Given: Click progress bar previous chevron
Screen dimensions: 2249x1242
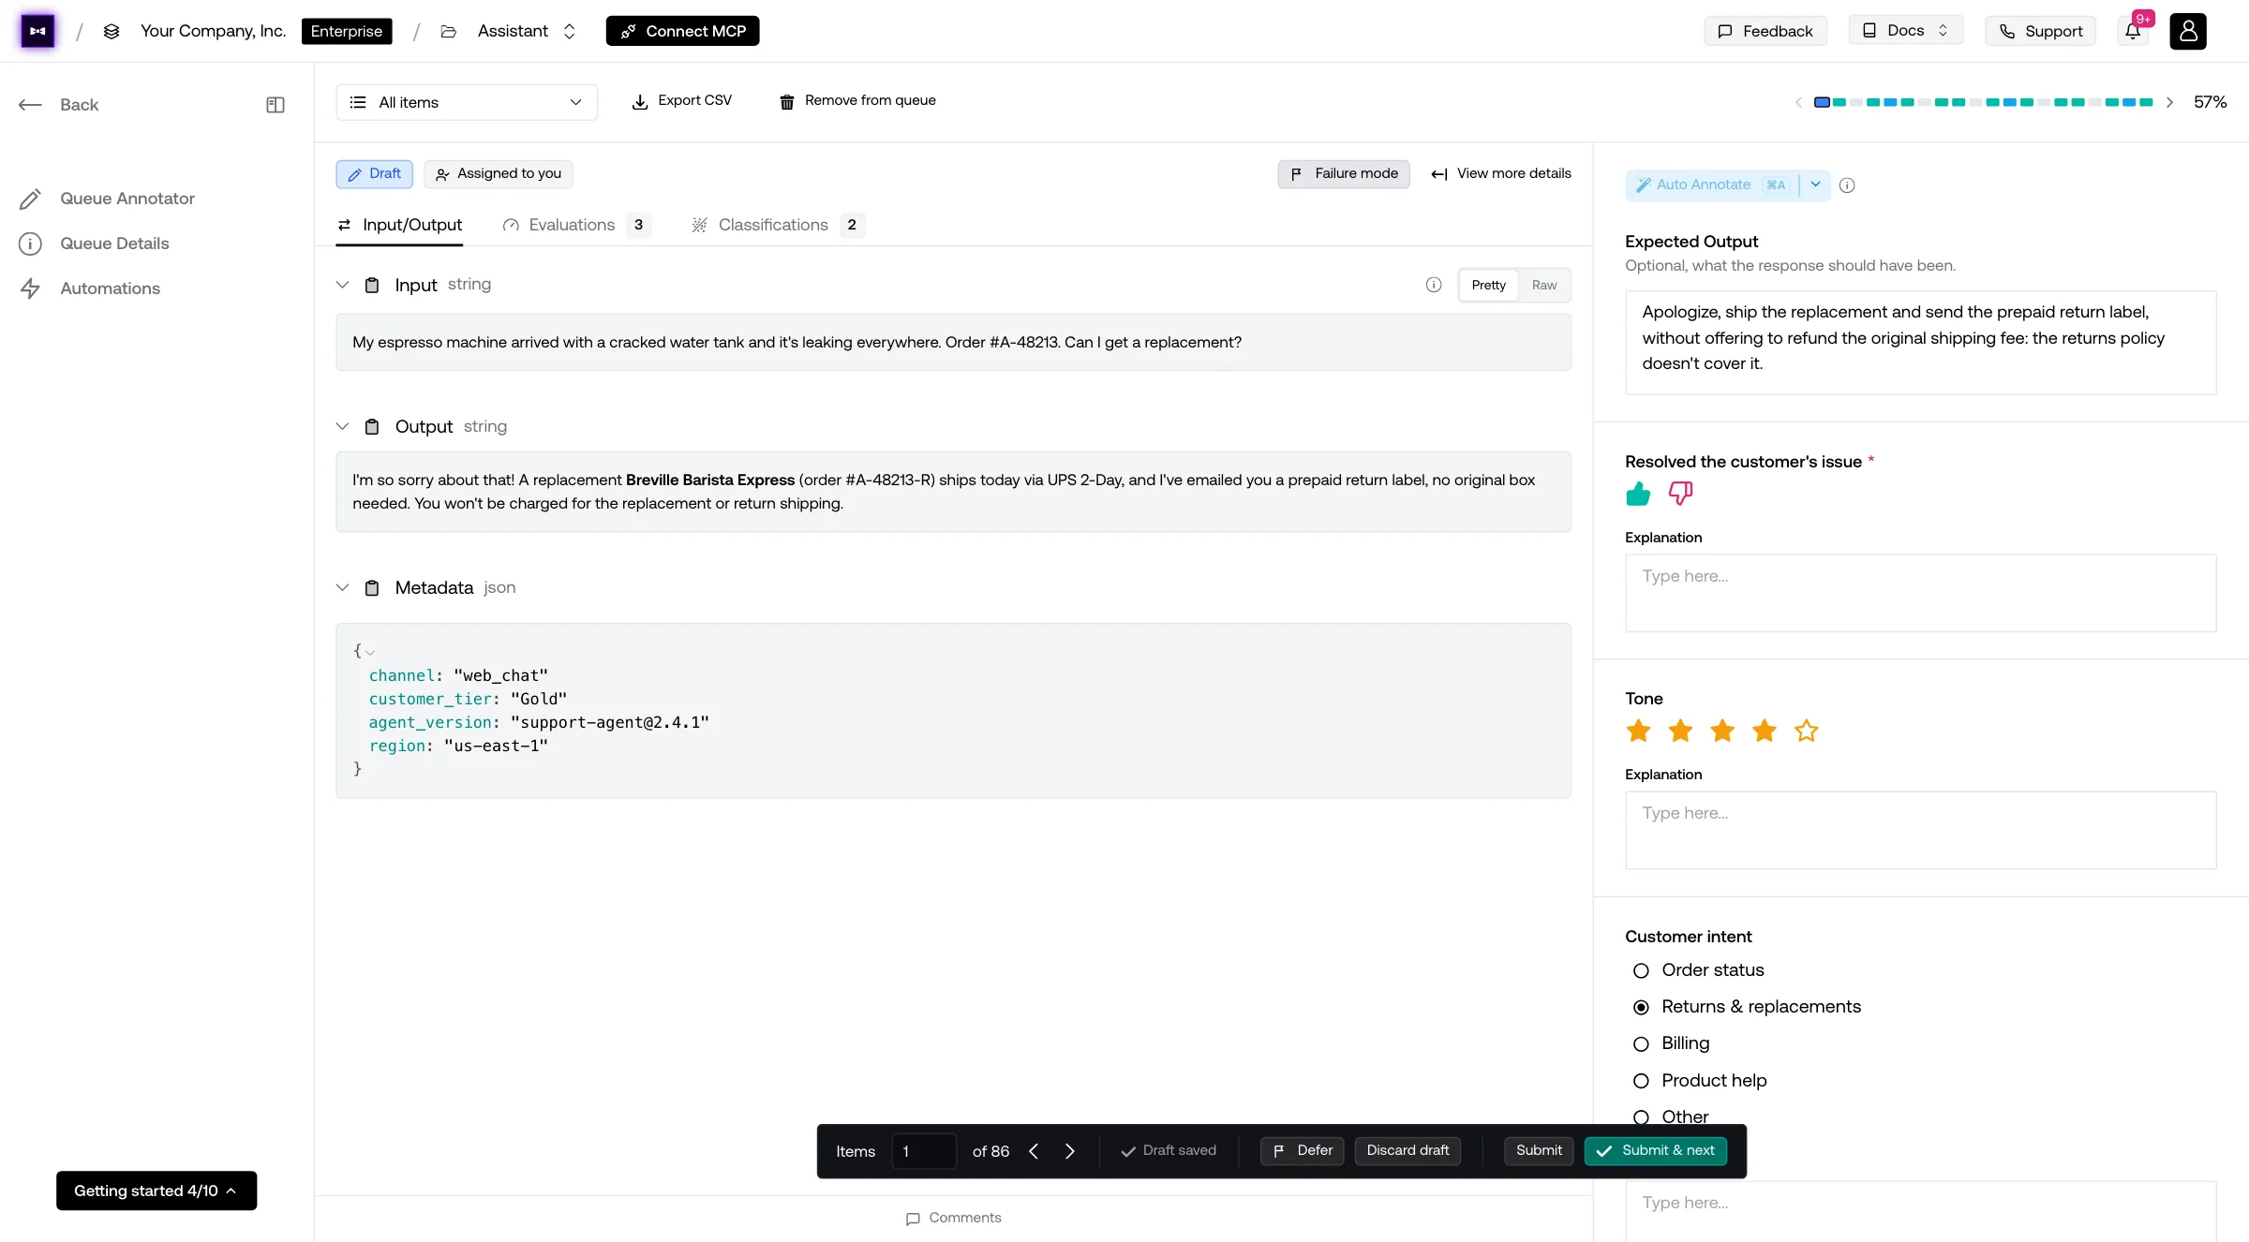Looking at the screenshot, I should coord(1798,102).
